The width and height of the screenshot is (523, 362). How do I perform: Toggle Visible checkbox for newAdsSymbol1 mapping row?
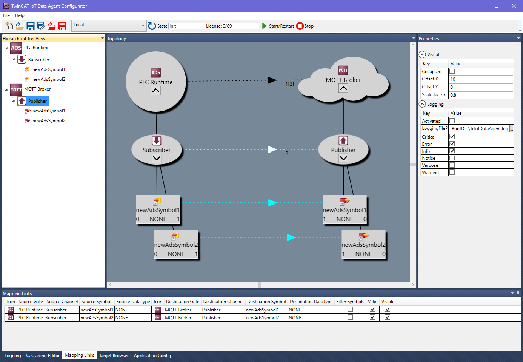click(x=388, y=309)
